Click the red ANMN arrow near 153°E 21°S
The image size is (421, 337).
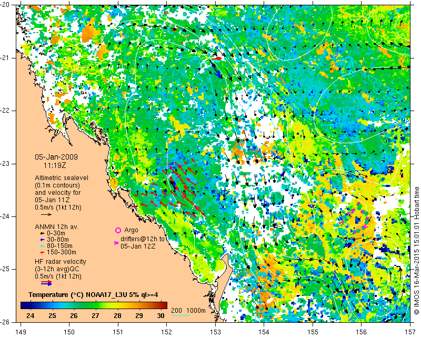[217, 58]
